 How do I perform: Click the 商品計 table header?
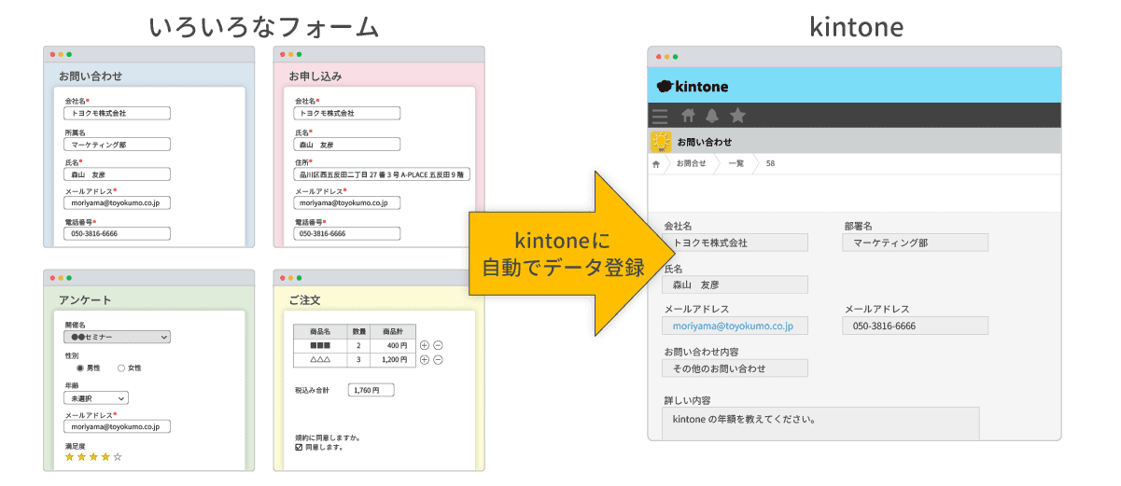(392, 331)
